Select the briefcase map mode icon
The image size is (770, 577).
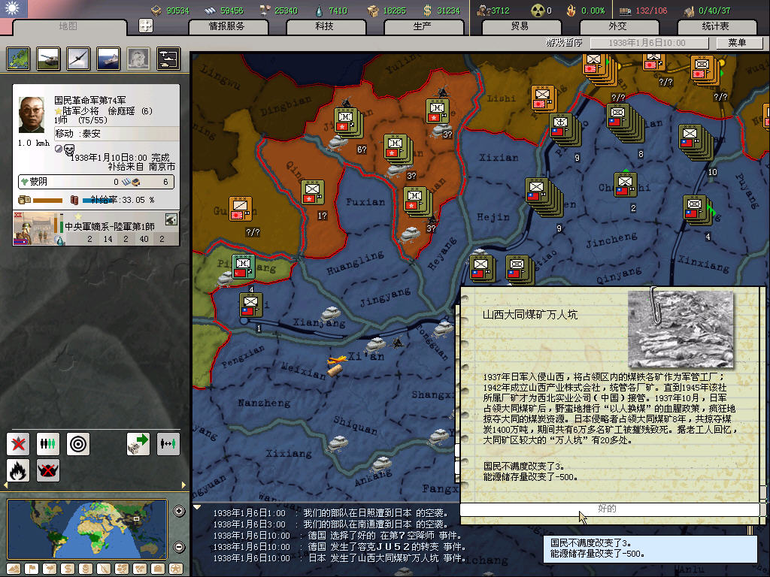click(158, 569)
